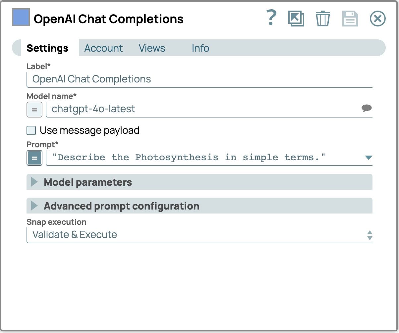Click the Model name text field
This screenshot has width=399, height=333.
click(x=202, y=109)
